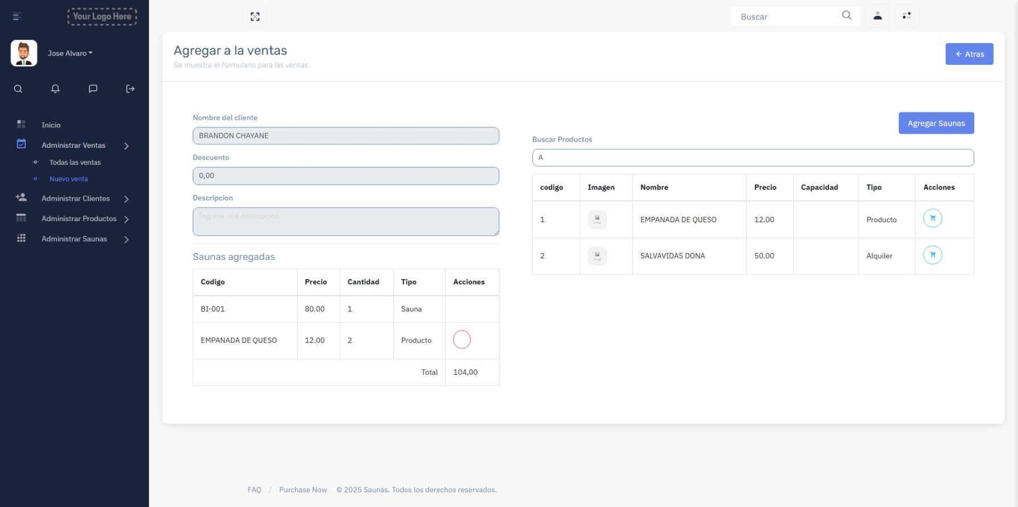The height and width of the screenshot is (507, 1018).
Task: Click the fullscreen toggle icon in header
Action: click(x=255, y=16)
